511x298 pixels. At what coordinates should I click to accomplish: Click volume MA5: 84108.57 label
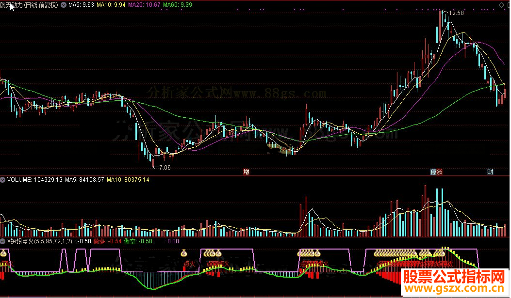click(84, 180)
